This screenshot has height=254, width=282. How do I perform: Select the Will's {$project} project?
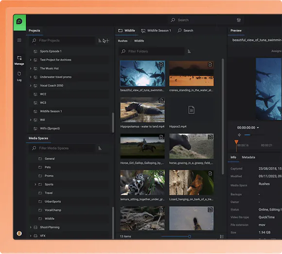point(69,128)
